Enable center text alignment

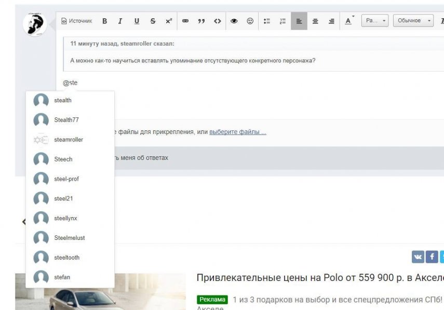point(315,21)
